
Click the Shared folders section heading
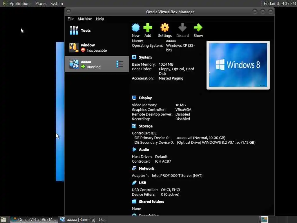pos(151,202)
